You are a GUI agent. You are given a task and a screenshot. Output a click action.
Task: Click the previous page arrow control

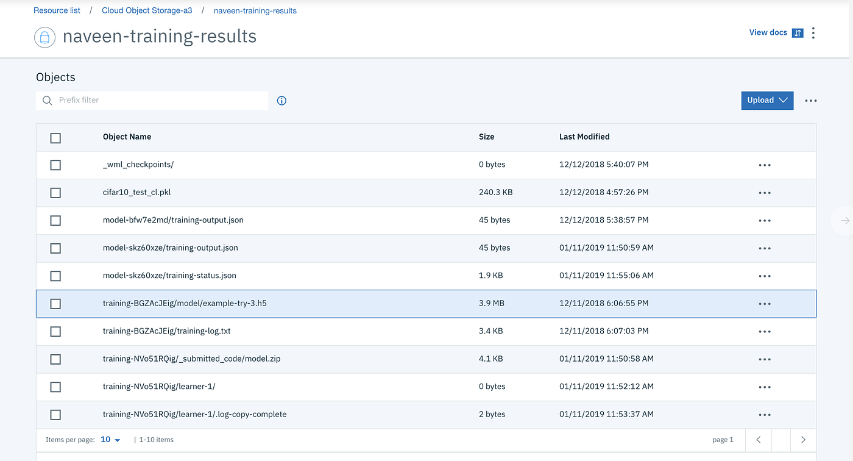[x=758, y=439]
